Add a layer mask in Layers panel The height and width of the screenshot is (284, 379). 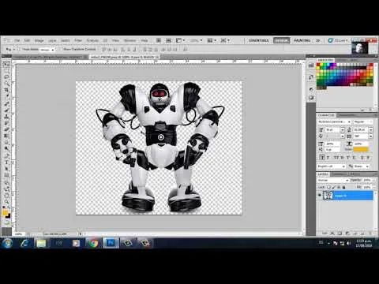click(x=340, y=234)
